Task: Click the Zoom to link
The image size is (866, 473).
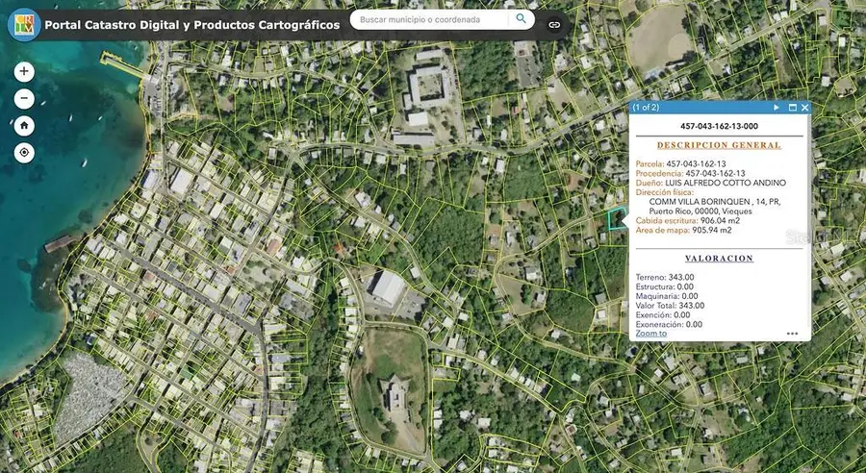Action: (651, 334)
